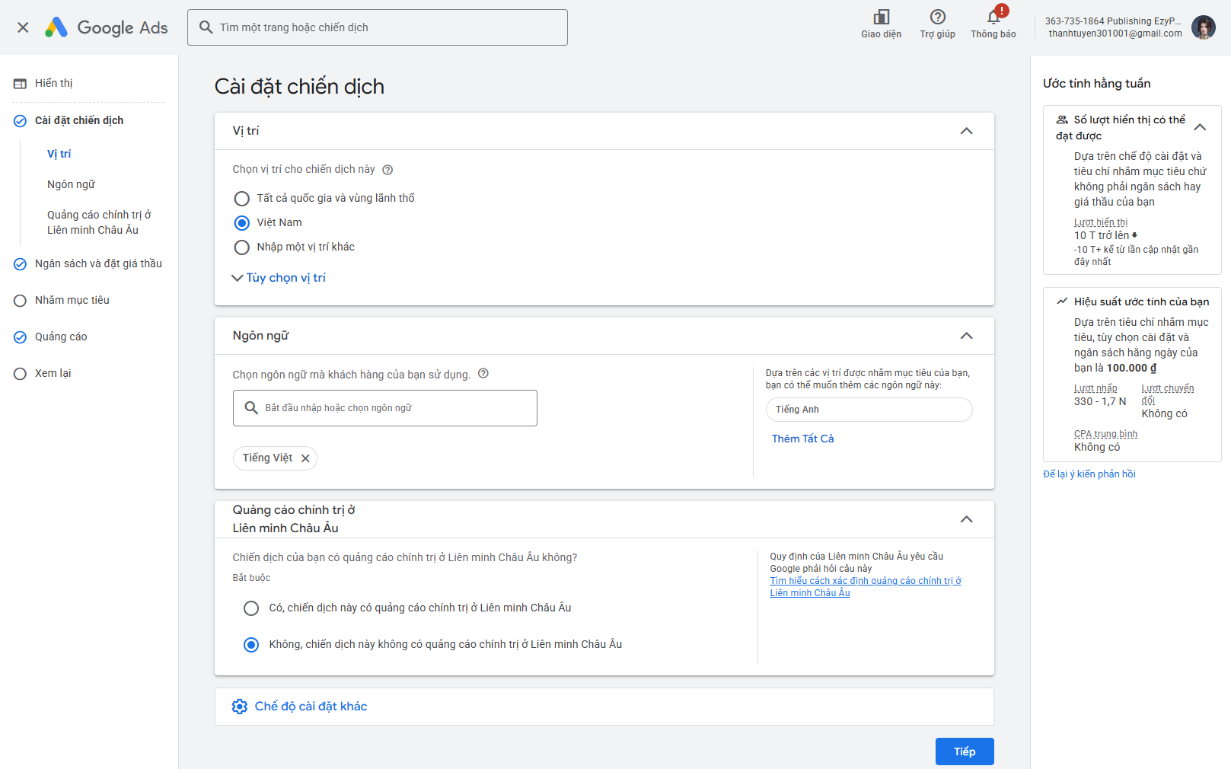
Task: Click the CPA trung bình metric label
Action: coord(1105,434)
